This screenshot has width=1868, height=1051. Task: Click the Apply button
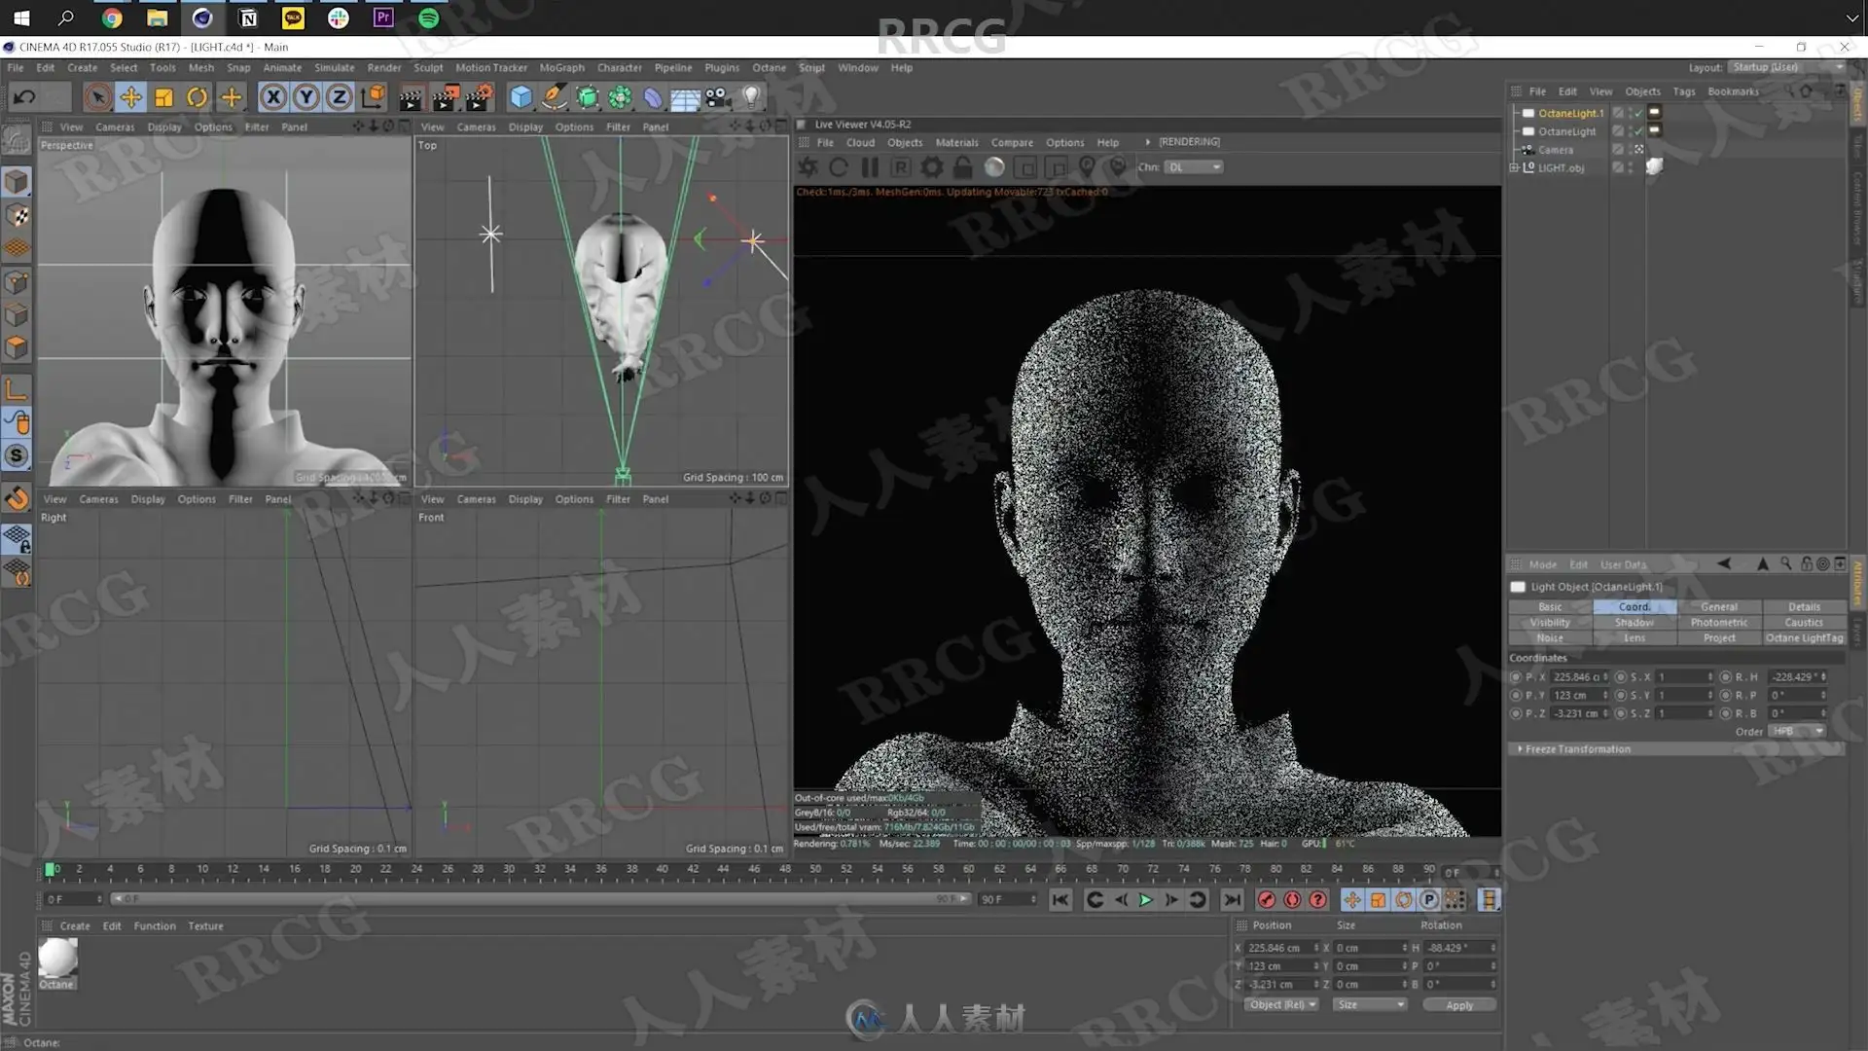pos(1458,1005)
